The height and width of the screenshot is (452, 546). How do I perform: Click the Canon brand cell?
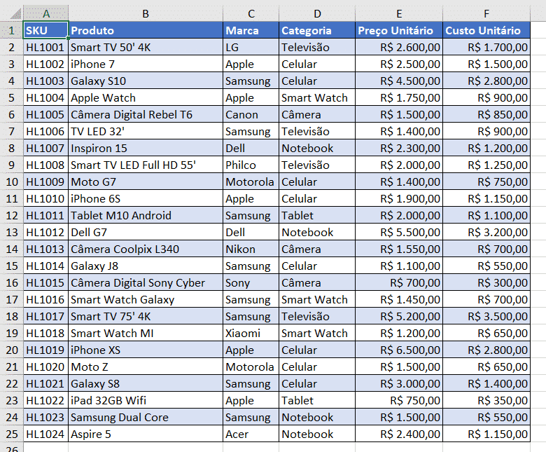(251, 114)
